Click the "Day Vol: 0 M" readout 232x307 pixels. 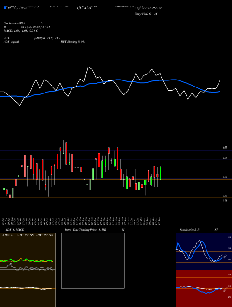click(x=146, y=14)
